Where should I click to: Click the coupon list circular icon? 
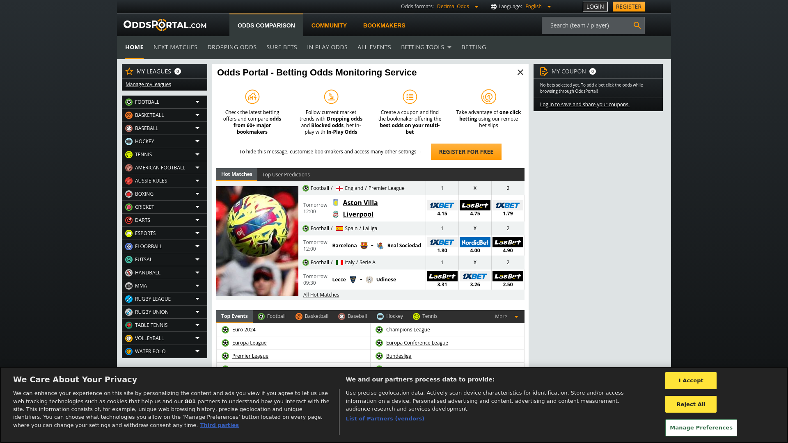(x=410, y=97)
